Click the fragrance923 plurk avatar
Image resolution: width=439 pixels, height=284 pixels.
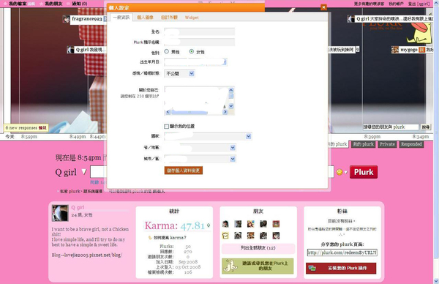67,19
